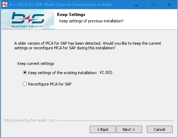Click the Reconfigure MCA for SAP label text
178x138 pixels.
(50, 84)
